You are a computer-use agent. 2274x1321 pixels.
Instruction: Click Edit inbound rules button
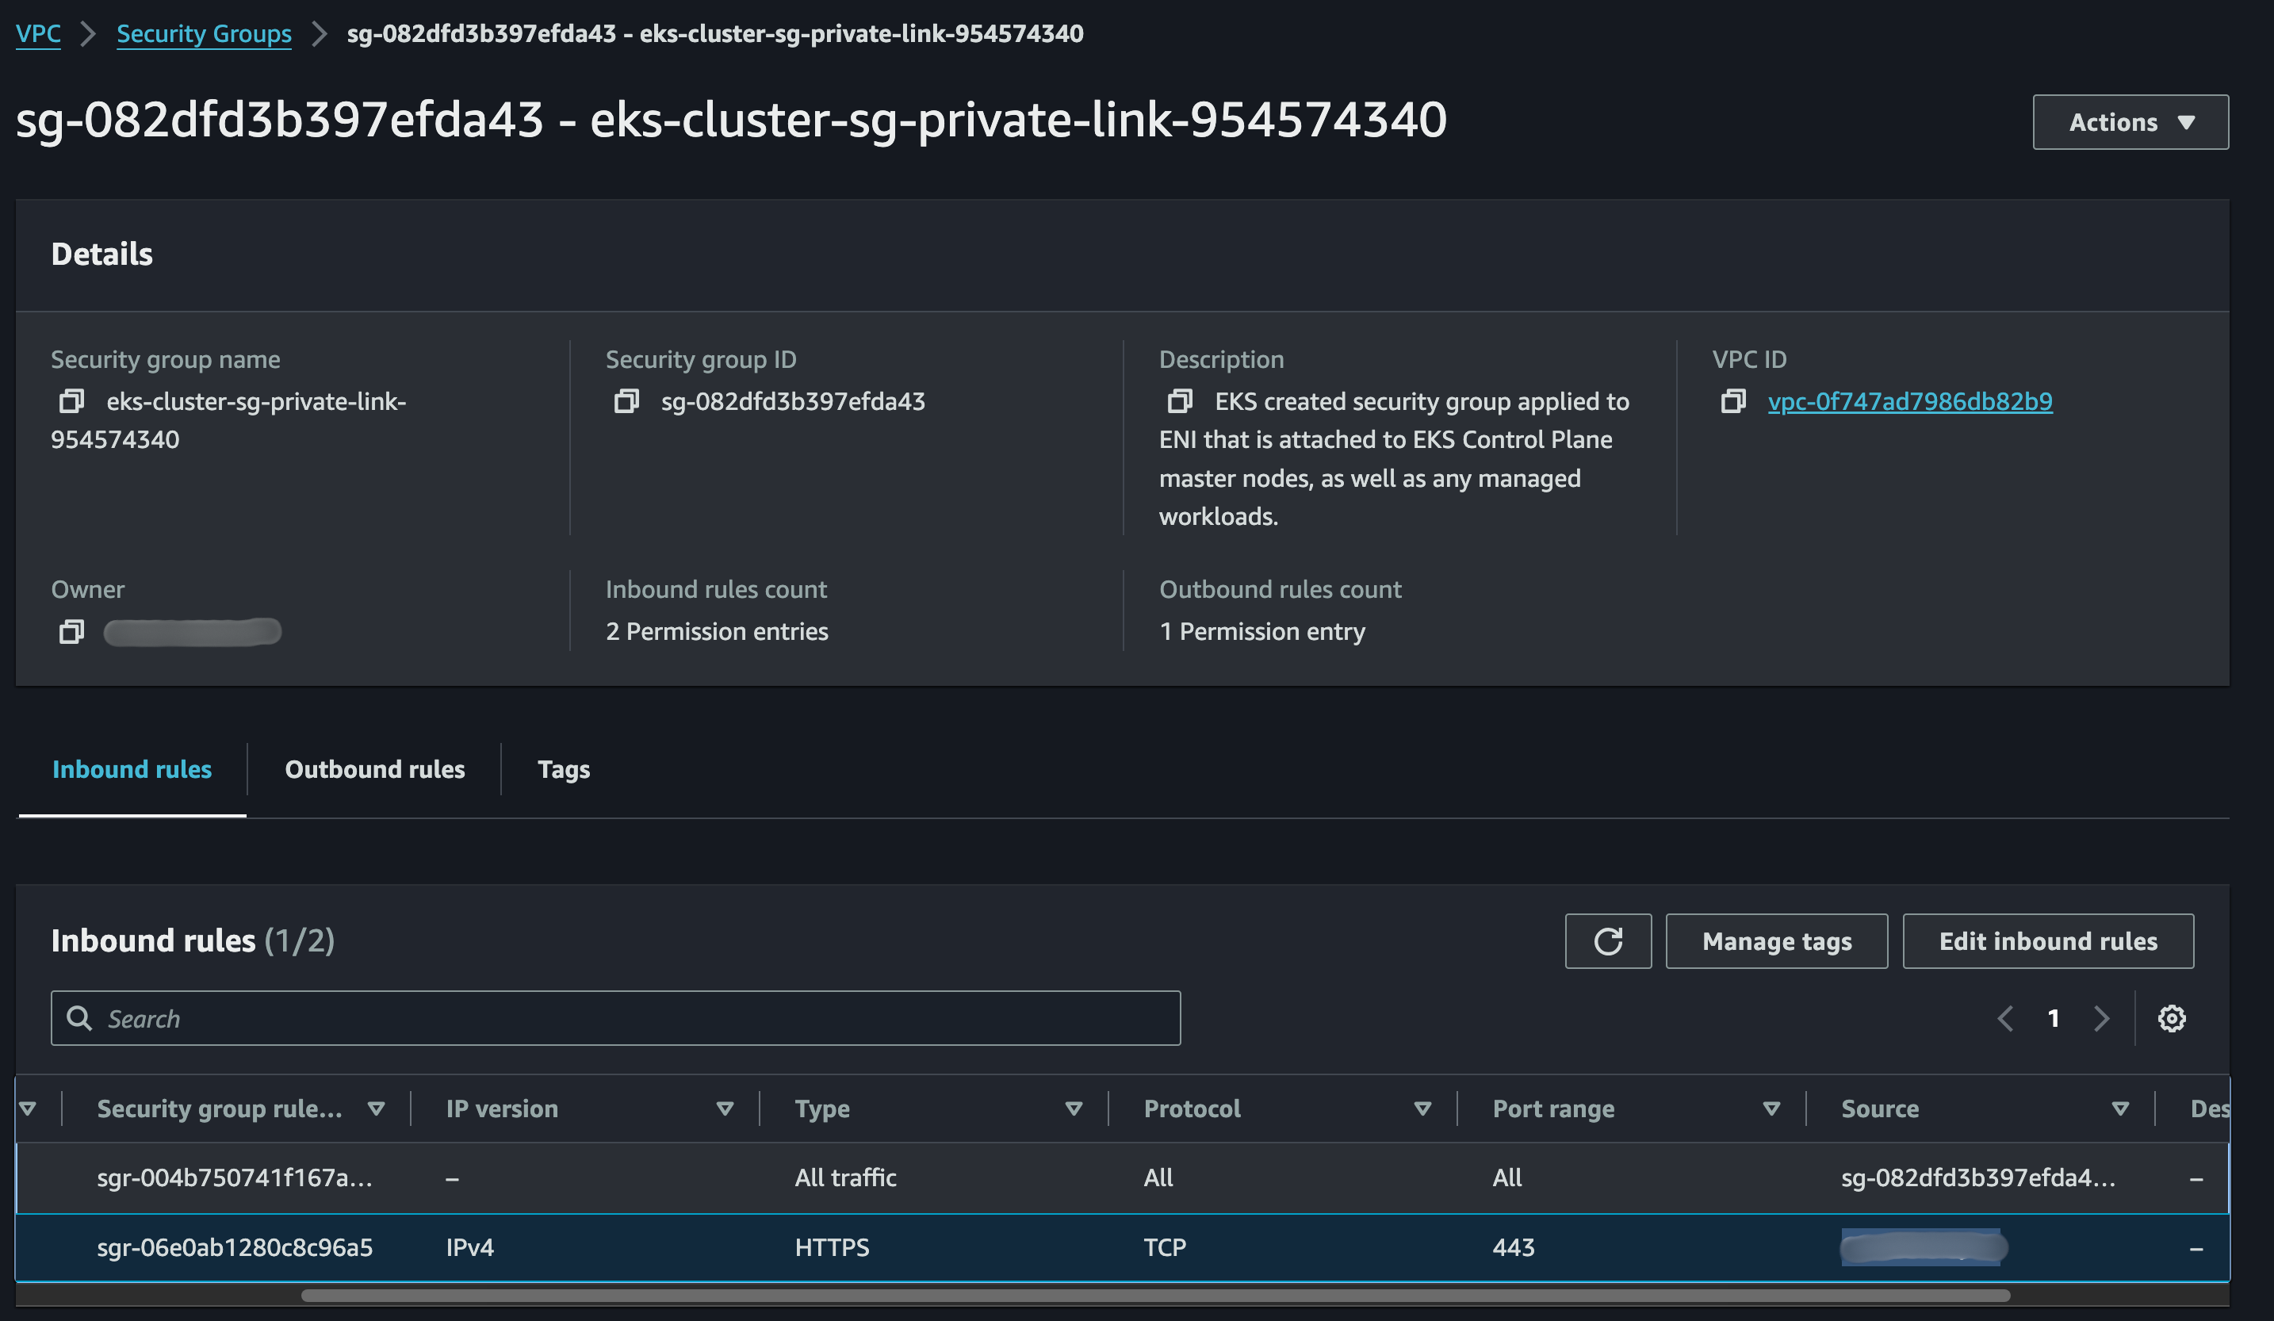tap(2047, 941)
